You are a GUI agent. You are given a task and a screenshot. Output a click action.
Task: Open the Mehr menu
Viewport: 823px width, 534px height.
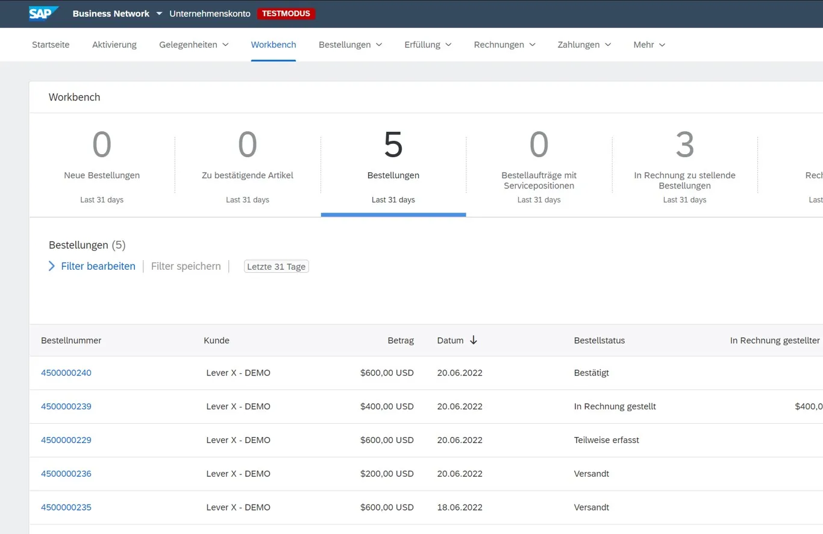coord(649,45)
